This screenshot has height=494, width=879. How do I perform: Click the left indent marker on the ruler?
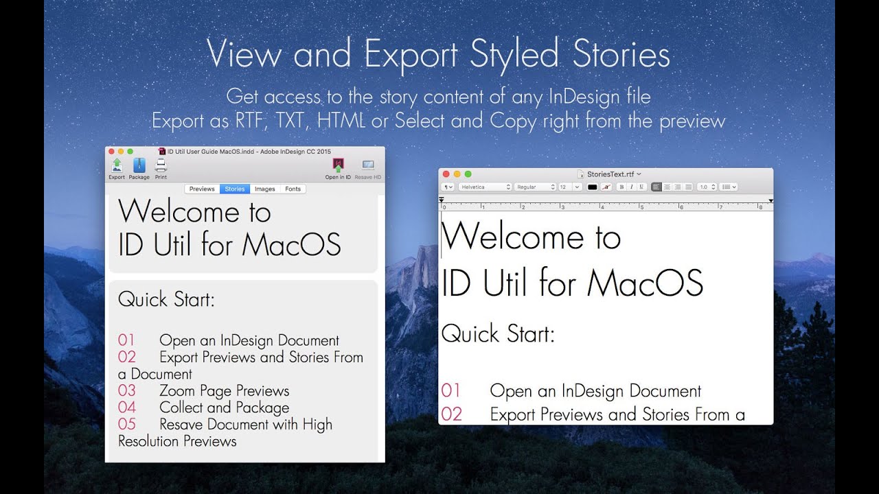[x=442, y=200]
